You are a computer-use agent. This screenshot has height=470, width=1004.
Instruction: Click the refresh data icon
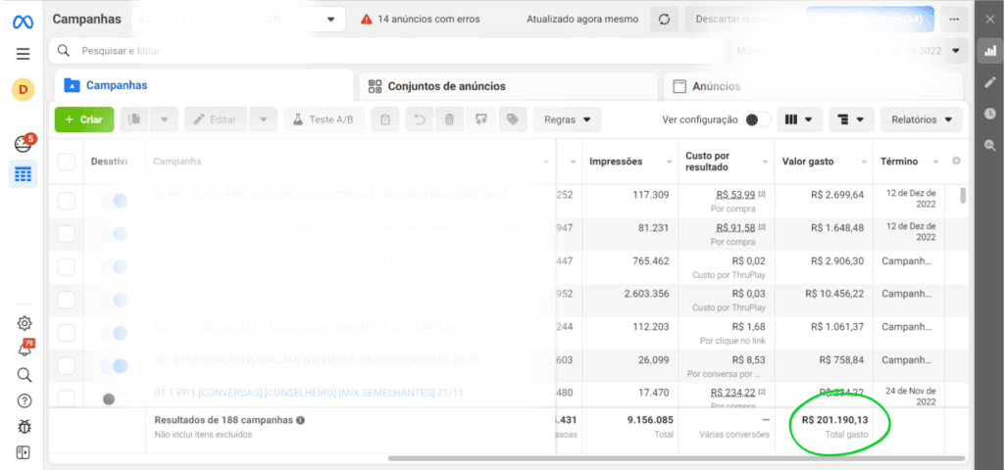(x=664, y=19)
